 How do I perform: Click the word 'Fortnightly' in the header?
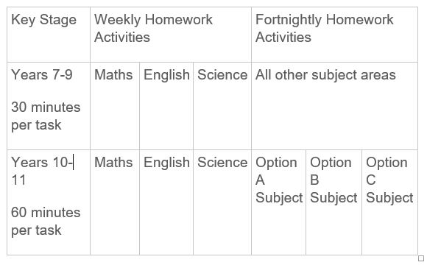coord(289,20)
